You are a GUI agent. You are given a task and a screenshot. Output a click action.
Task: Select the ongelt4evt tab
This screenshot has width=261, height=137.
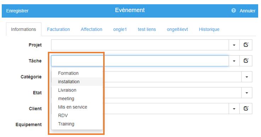coord(177,29)
